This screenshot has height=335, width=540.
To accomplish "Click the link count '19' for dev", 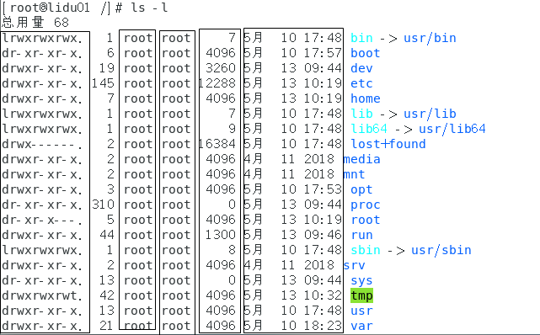I will 107,68.
